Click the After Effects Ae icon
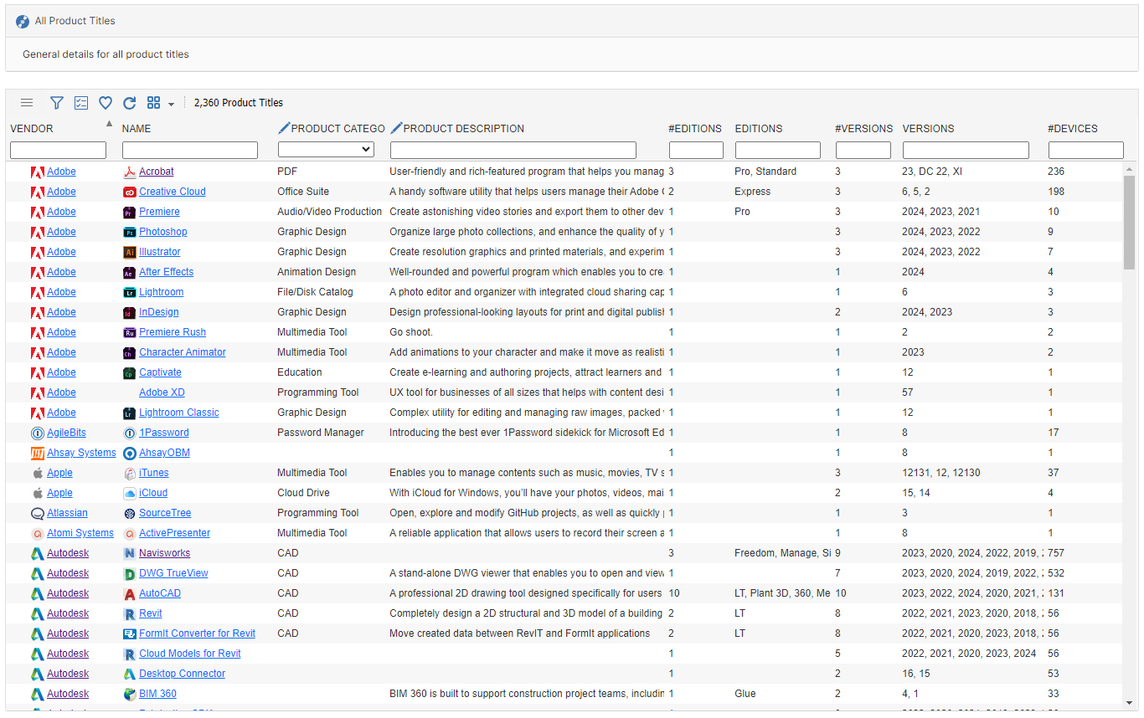Image resolution: width=1144 pixels, height=718 pixels. [x=130, y=273]
